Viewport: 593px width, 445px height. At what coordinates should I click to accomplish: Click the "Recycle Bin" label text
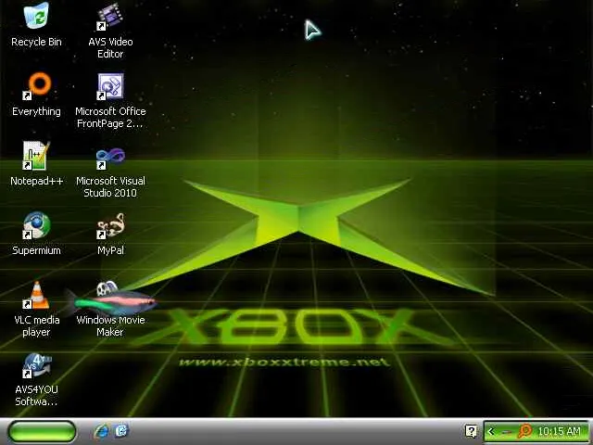[x=36, y=42]
